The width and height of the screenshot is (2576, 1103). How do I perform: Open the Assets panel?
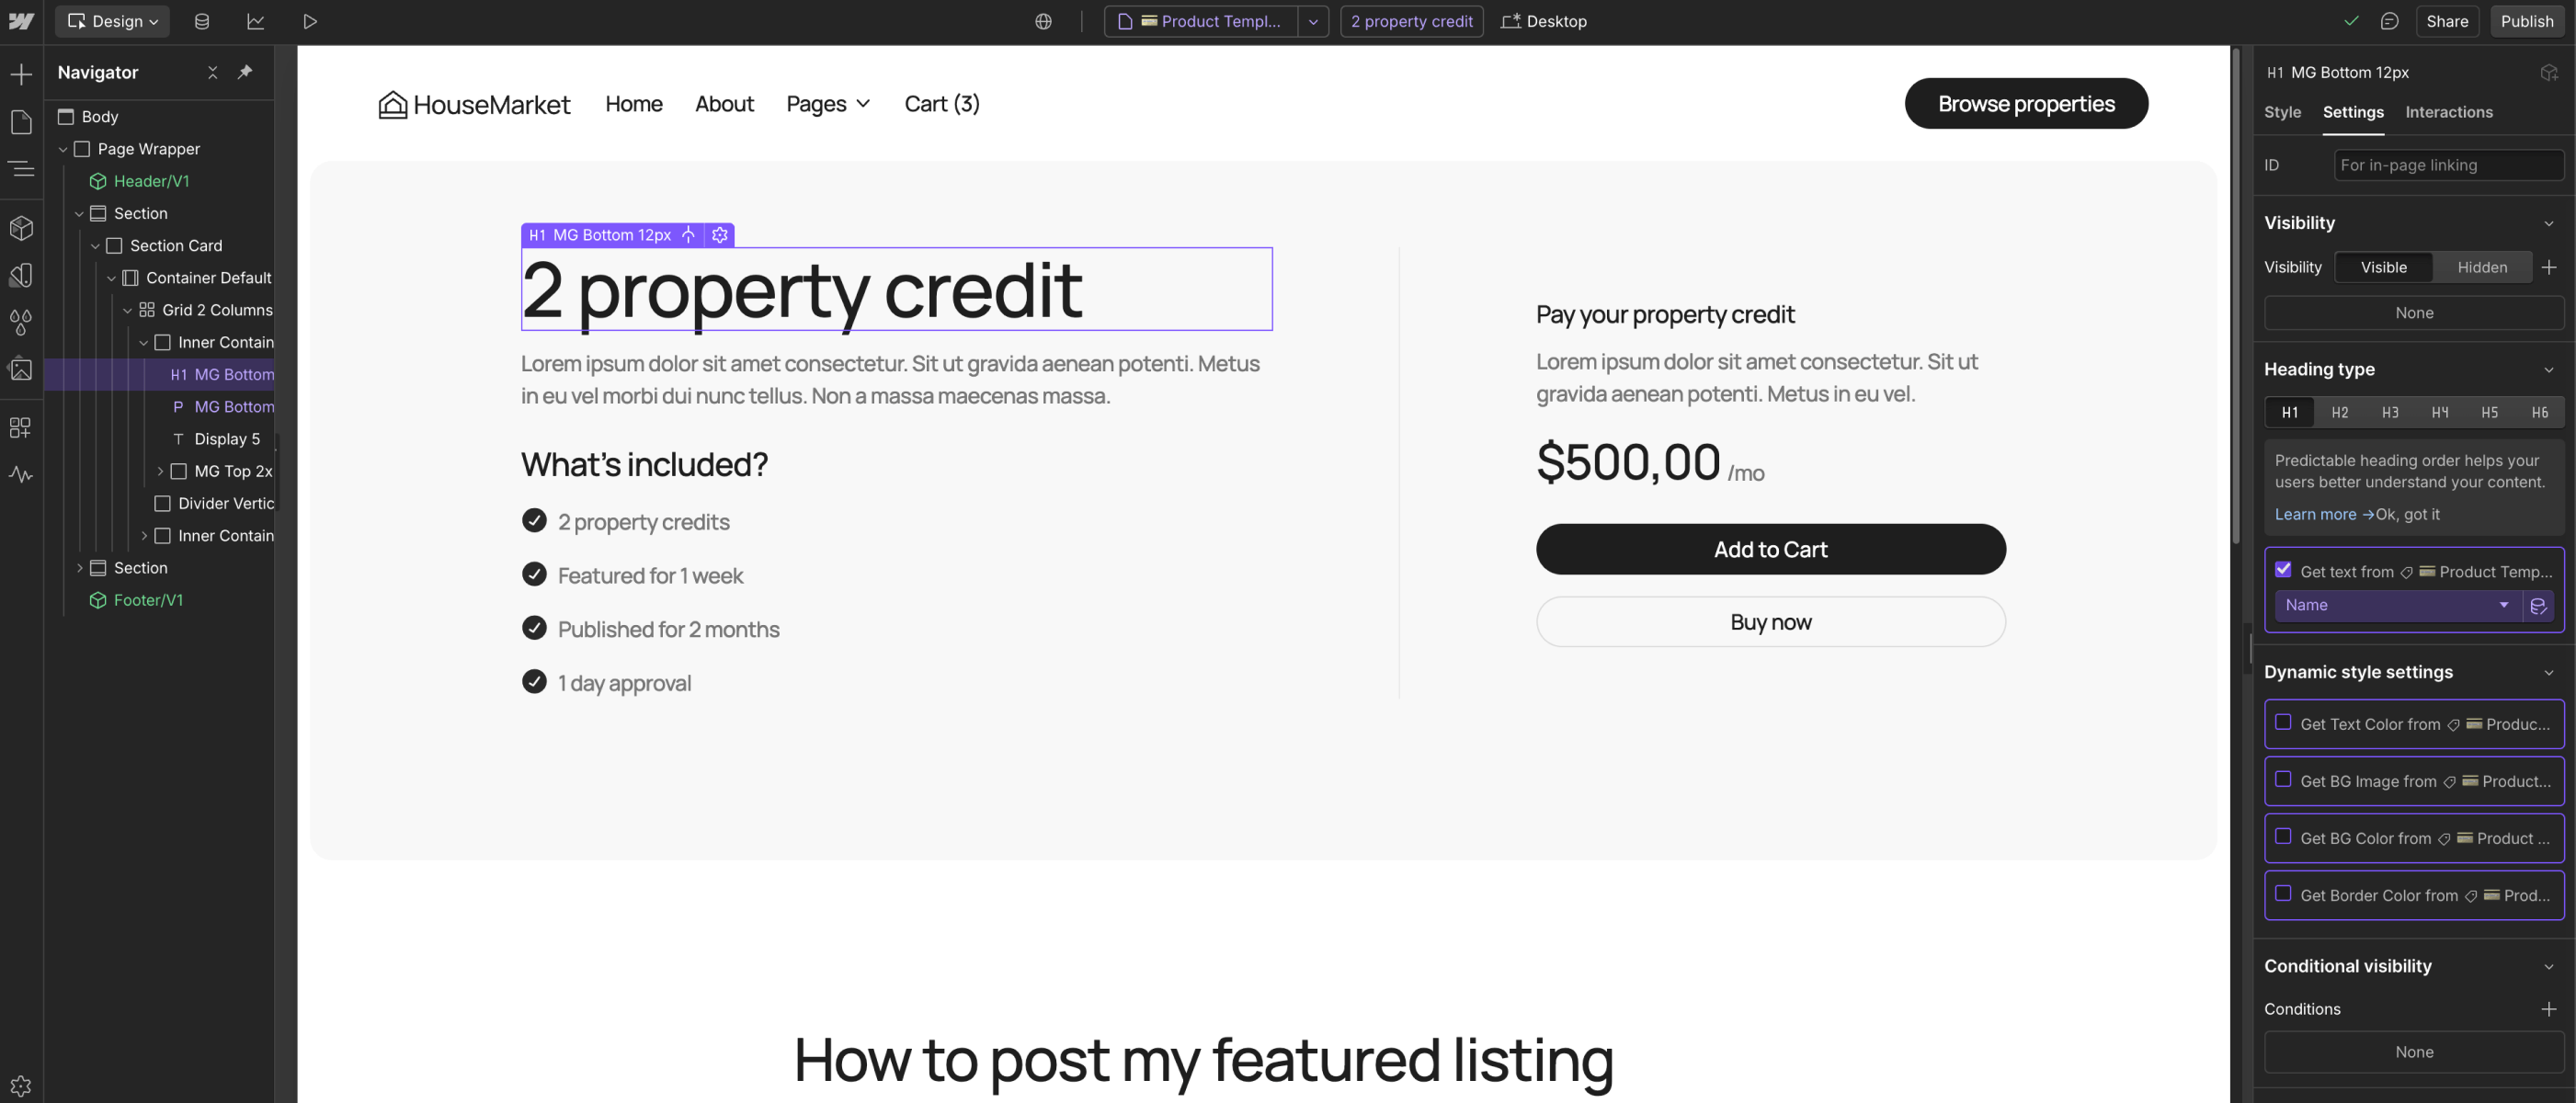(22, 370)
